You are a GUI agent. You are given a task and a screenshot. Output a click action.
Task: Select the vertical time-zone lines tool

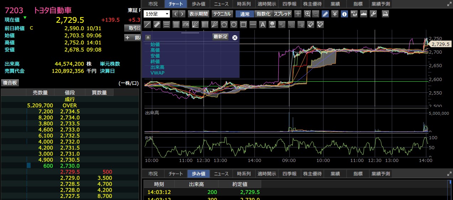click(205, 25)
